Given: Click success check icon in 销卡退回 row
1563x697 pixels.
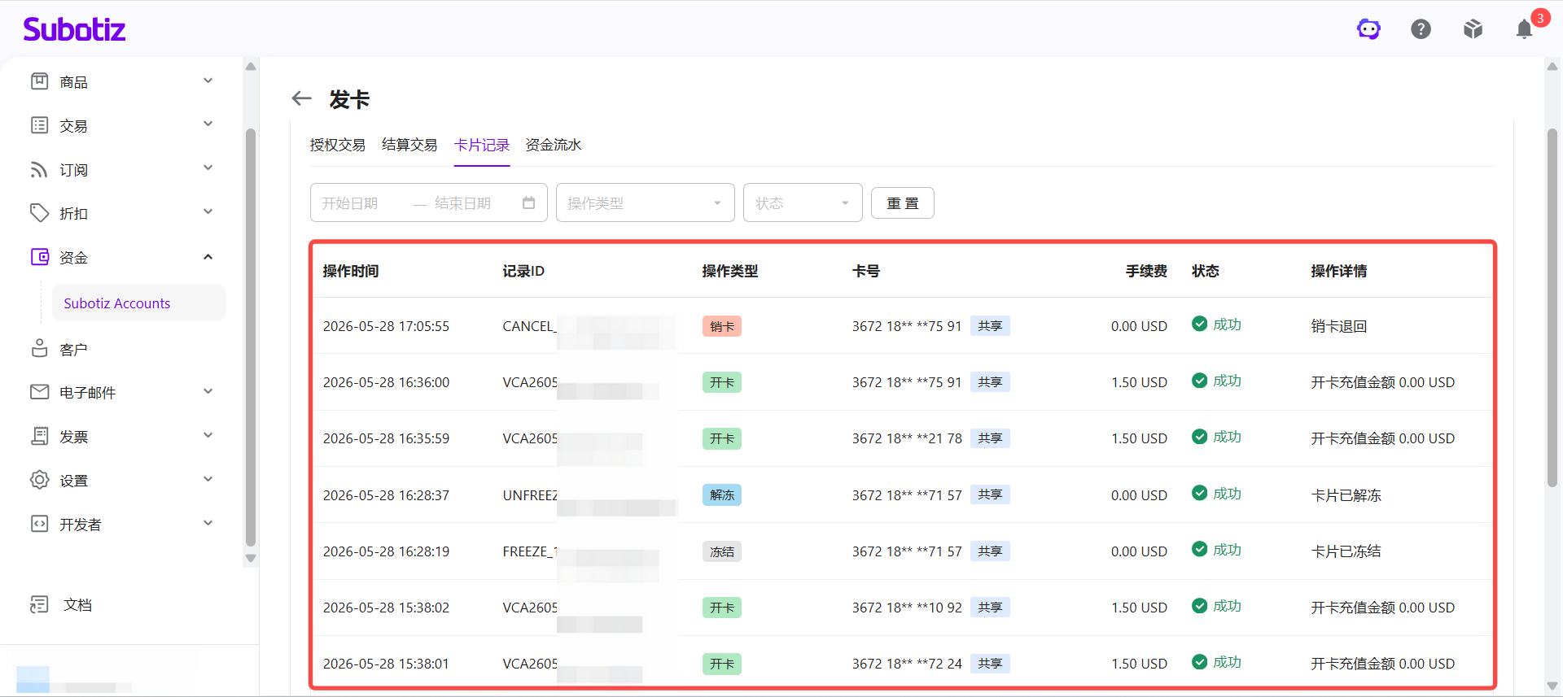Looking at the screenshot, I should click(x=1199, y=324).
